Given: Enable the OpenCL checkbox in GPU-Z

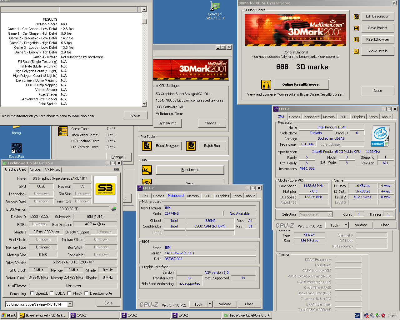Looking at the screenshot, I should pos(32,293).
